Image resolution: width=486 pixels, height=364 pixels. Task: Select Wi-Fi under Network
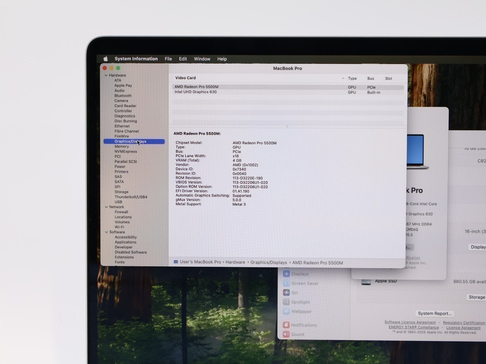tap(119, 227)
